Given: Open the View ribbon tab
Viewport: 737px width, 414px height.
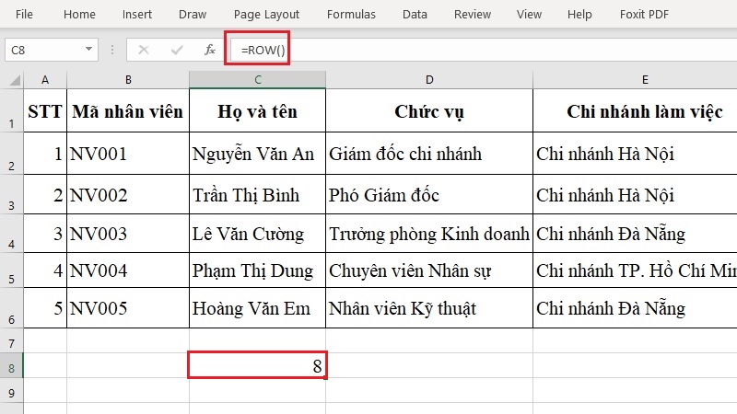Looking at the screenshot, I should (x=529, y=14).
